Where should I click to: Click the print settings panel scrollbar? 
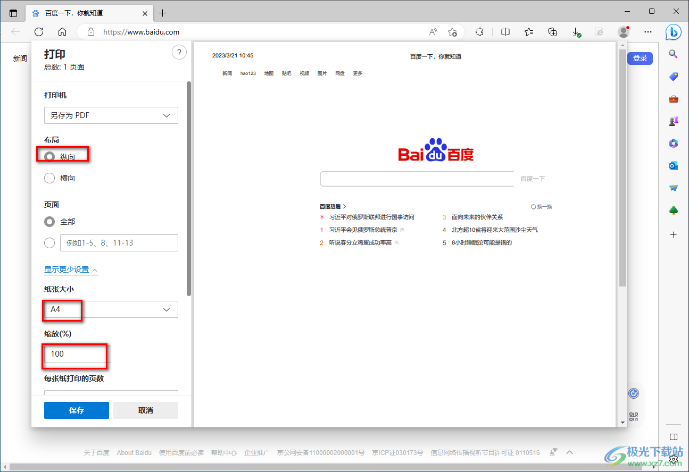pos(188,189)
